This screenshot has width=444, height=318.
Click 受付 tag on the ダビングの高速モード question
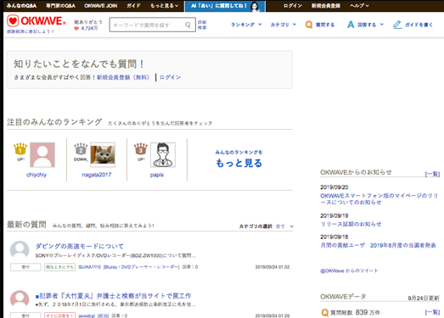pos(25,267)
